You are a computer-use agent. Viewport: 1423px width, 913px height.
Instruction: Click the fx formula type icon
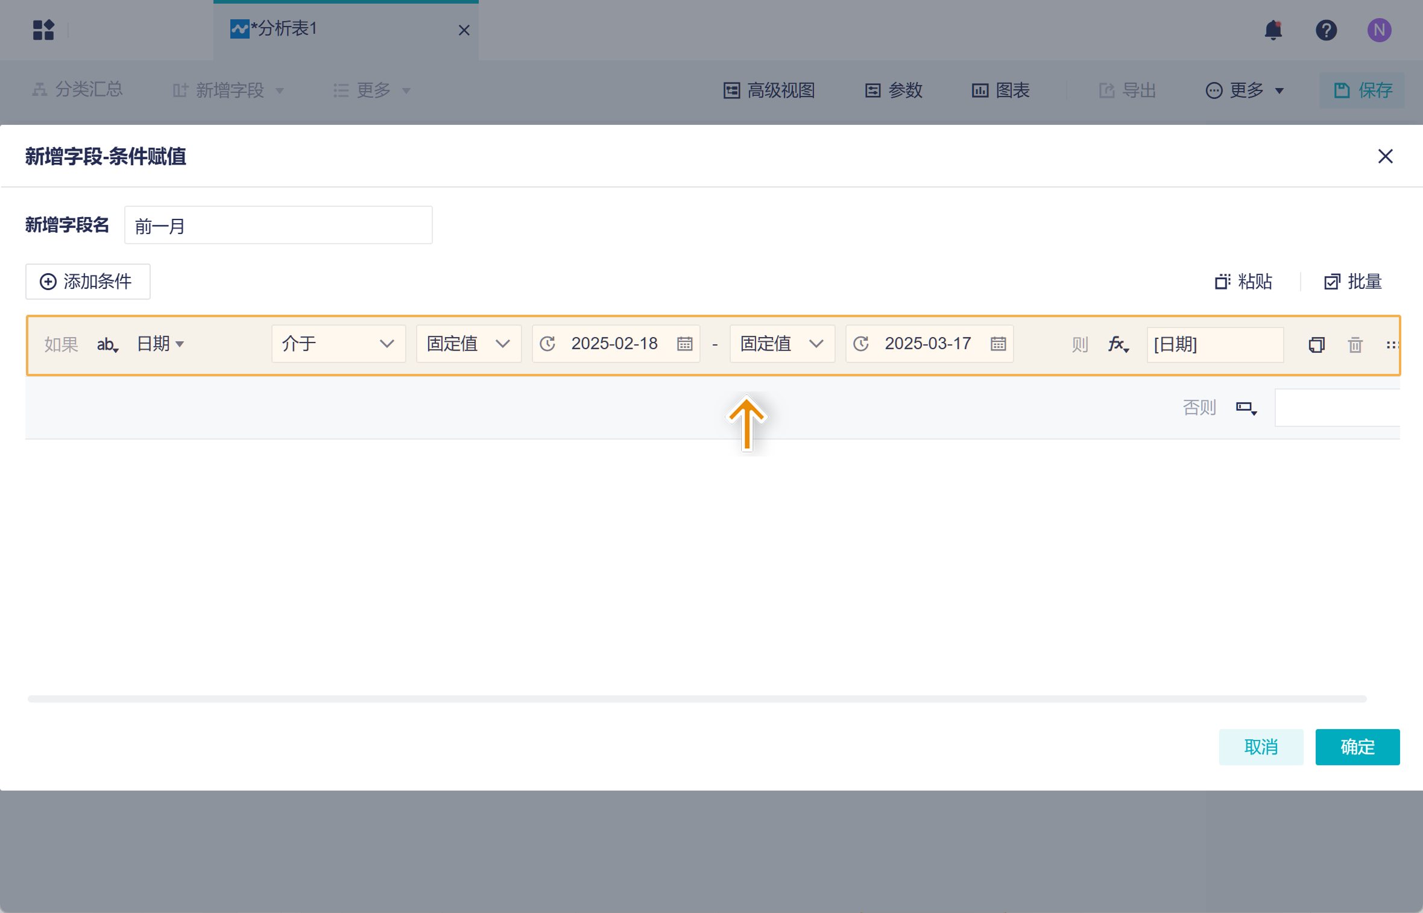tap(1118, 344)
